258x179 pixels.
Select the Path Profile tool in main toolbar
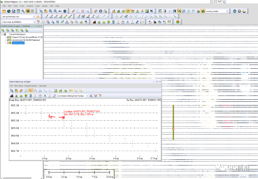pyautogui.click(x=128, y=11)
